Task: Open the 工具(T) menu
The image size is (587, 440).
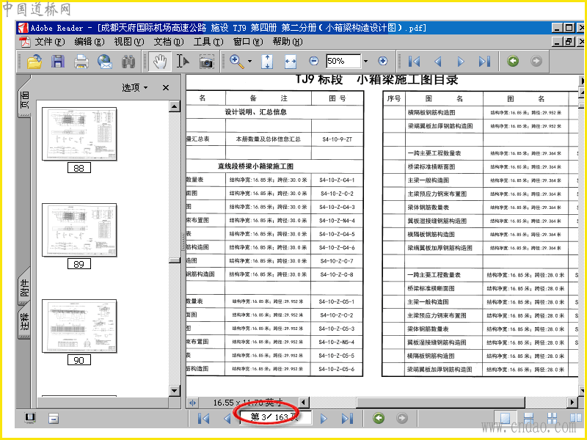Action: pos(208,42)
